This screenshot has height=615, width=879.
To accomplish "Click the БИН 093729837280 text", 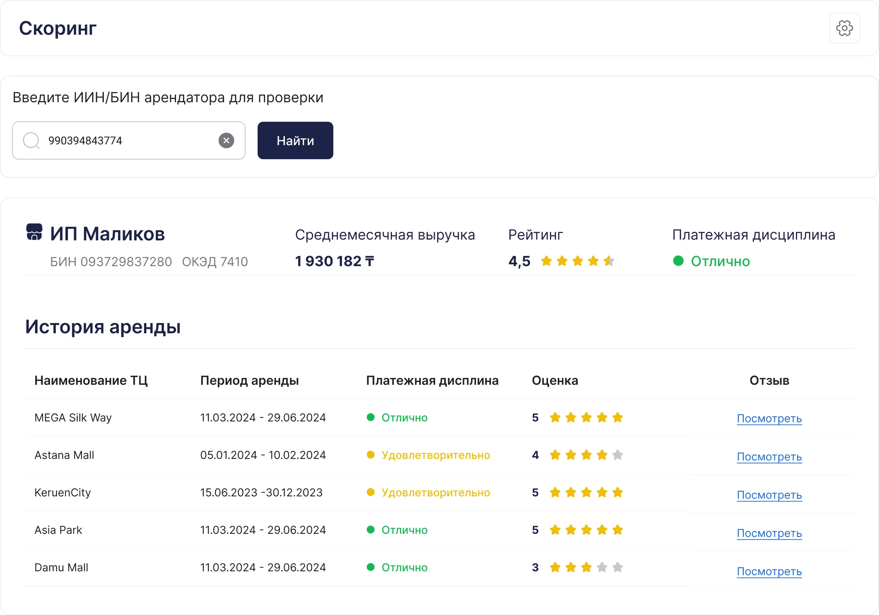I will [111, 261].
